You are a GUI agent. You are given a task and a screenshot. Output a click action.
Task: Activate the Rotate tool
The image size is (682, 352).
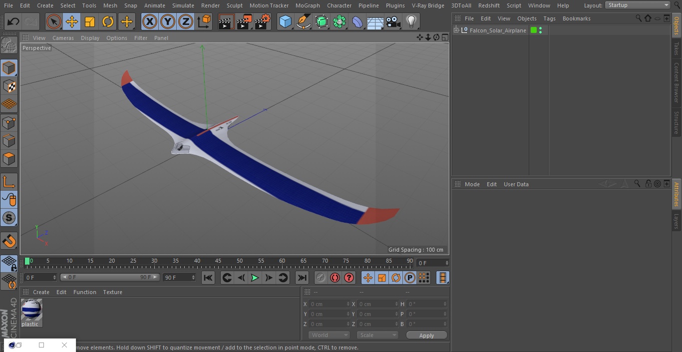click(108, 22)
